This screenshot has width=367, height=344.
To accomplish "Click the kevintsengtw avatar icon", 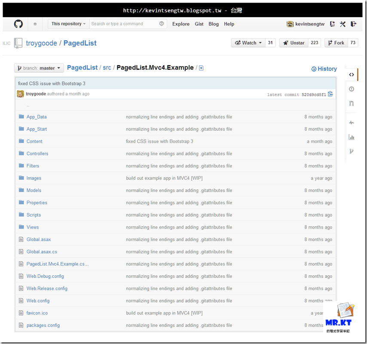I will [x=290, y=24].
